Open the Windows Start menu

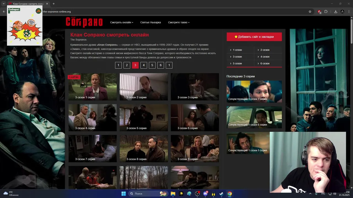coord(124,194)
